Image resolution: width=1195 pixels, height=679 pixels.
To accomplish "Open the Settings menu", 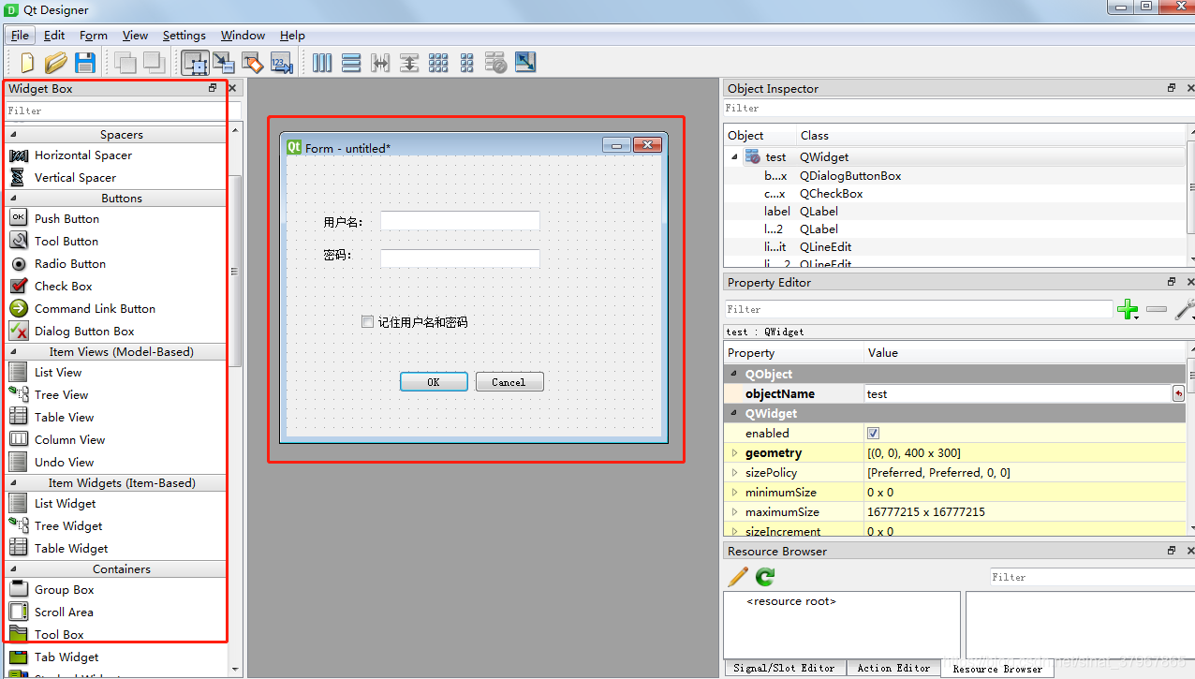I will pyautogui.click(x=184, y=36).
